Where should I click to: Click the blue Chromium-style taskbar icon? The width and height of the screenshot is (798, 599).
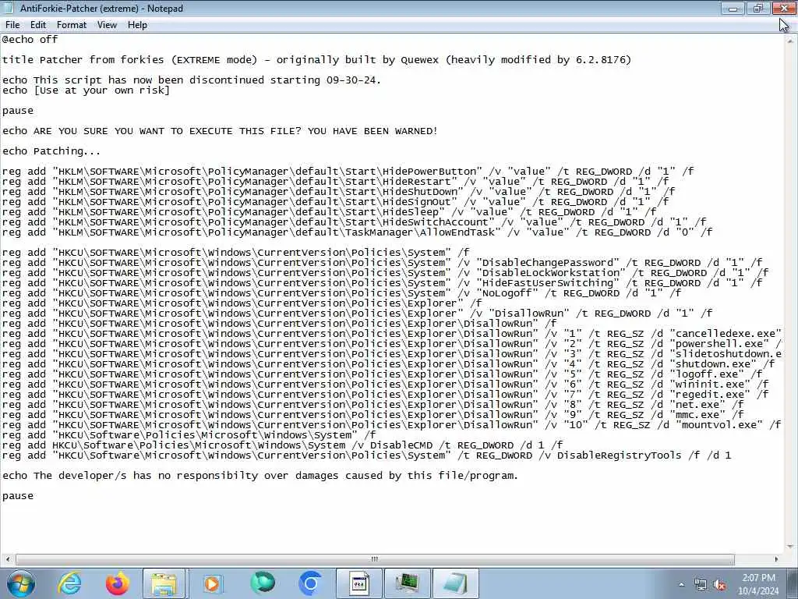click(310, 583)
